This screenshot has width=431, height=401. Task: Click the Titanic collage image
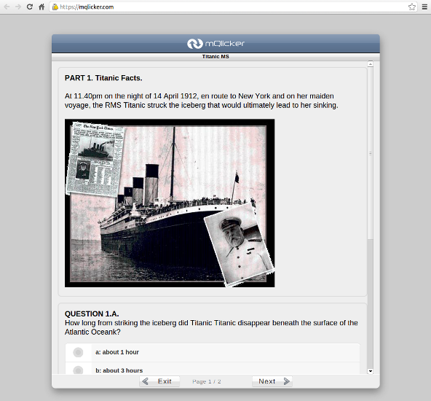(170, 203)
